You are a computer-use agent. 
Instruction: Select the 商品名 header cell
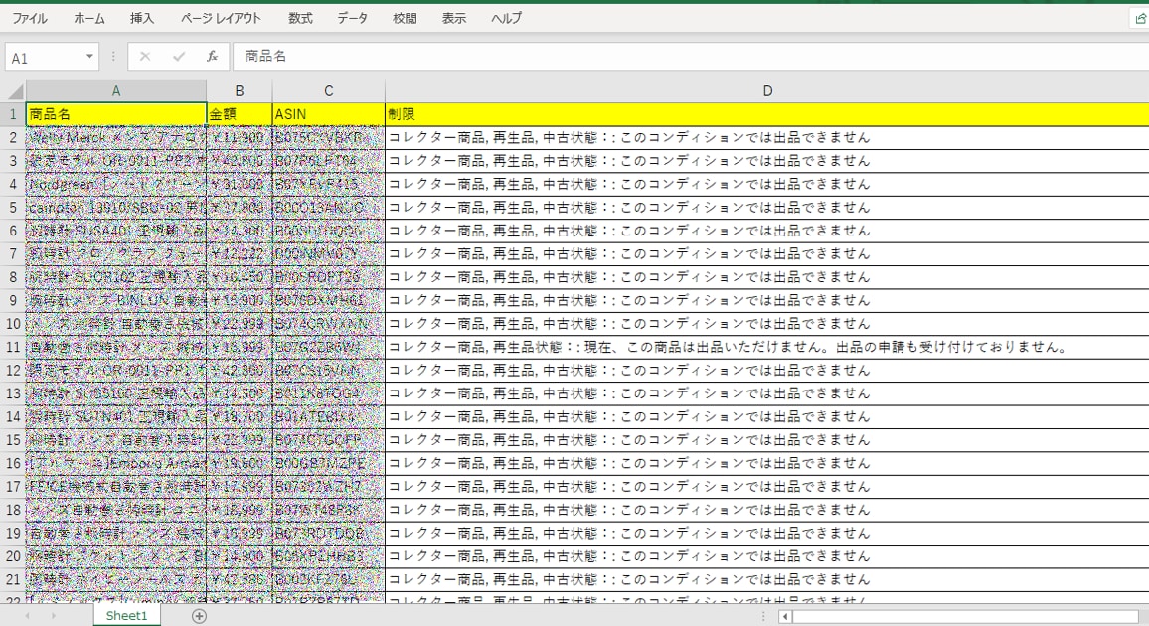(x=116, y=114)
